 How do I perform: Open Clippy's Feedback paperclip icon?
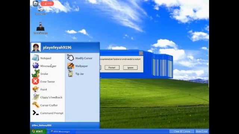35,97
